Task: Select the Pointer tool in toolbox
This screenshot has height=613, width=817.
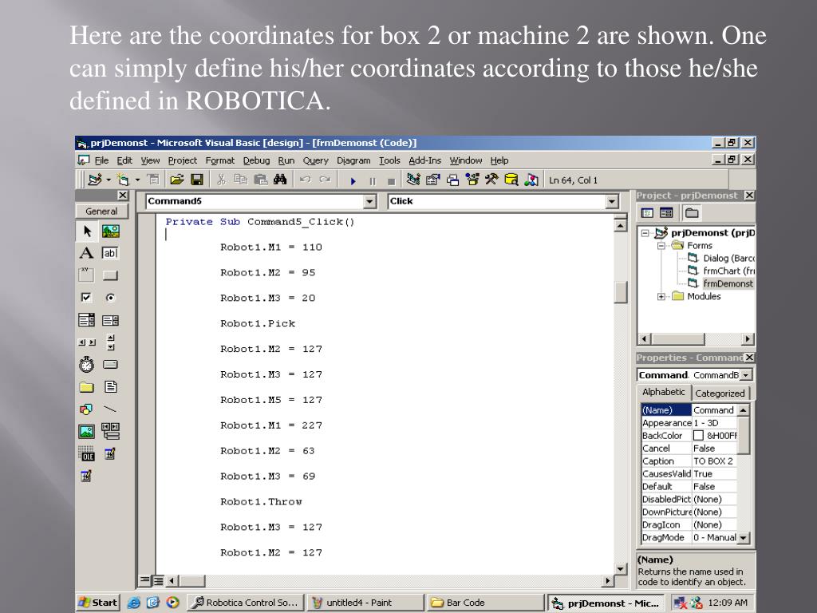Action: [87, 231]
